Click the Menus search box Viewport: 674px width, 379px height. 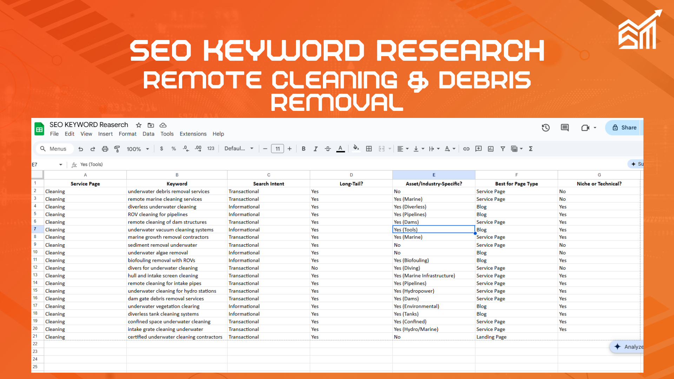coord(54,149)
